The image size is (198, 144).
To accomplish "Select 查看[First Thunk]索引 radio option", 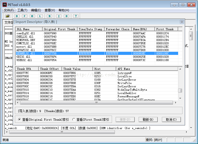I will click(x=91, y=120).
